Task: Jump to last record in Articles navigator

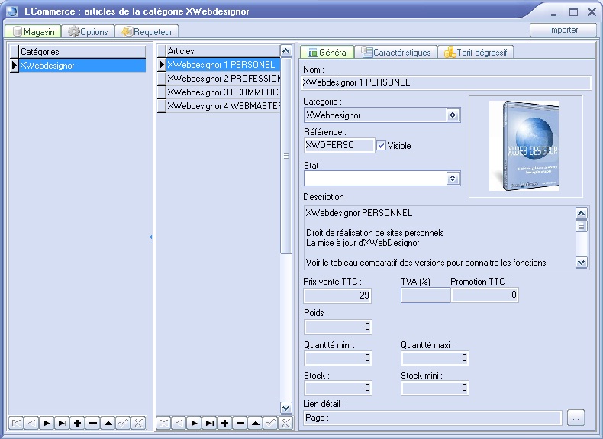Action: coord(210,423)
